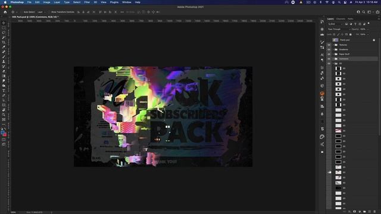Select the Magic Wand tool
This screenshot has height=214, width=381.
point(4,37)
